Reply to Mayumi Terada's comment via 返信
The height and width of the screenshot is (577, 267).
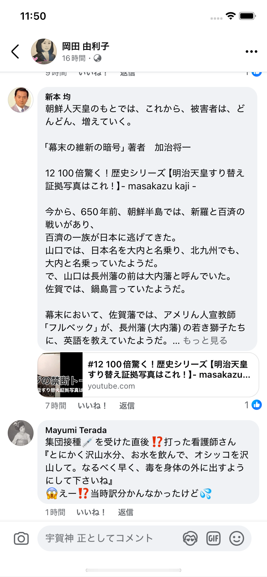click(x=126, y=512)
